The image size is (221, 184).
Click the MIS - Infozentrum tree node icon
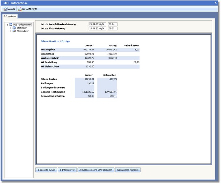(11, 25)
